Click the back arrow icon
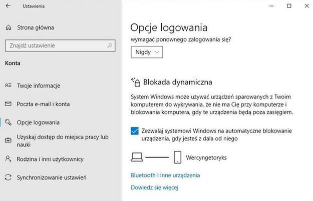The width and height of the screenshot is (313, 201). [x=10, y=7]
